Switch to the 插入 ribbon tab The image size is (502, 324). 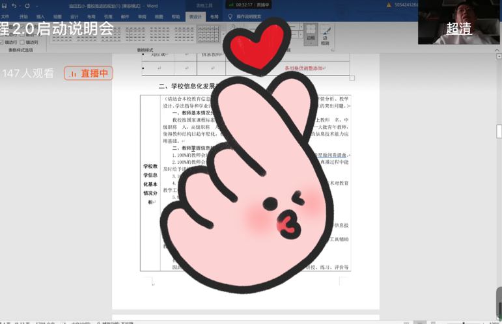coord(40,17)
